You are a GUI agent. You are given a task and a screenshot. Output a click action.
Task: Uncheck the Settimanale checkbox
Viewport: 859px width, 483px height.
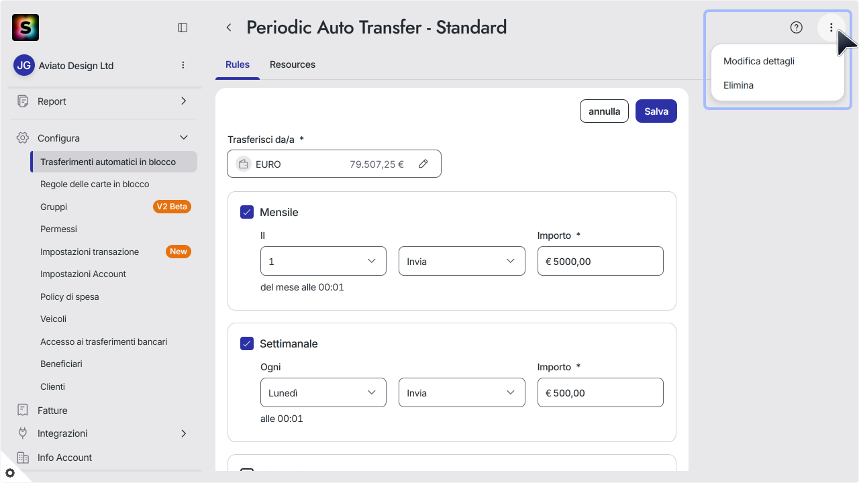pyautogui.click(x=247, y=343)
